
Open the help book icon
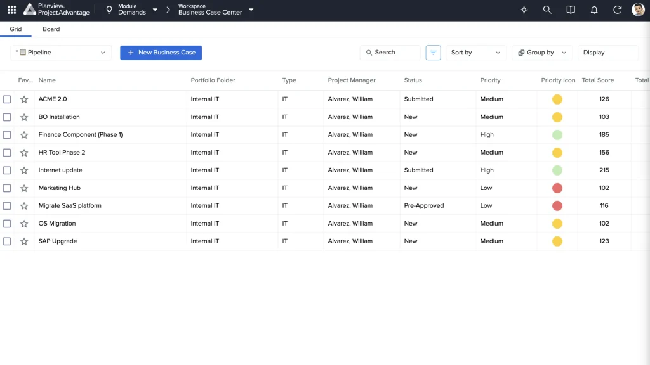click(x=571, y=10)
